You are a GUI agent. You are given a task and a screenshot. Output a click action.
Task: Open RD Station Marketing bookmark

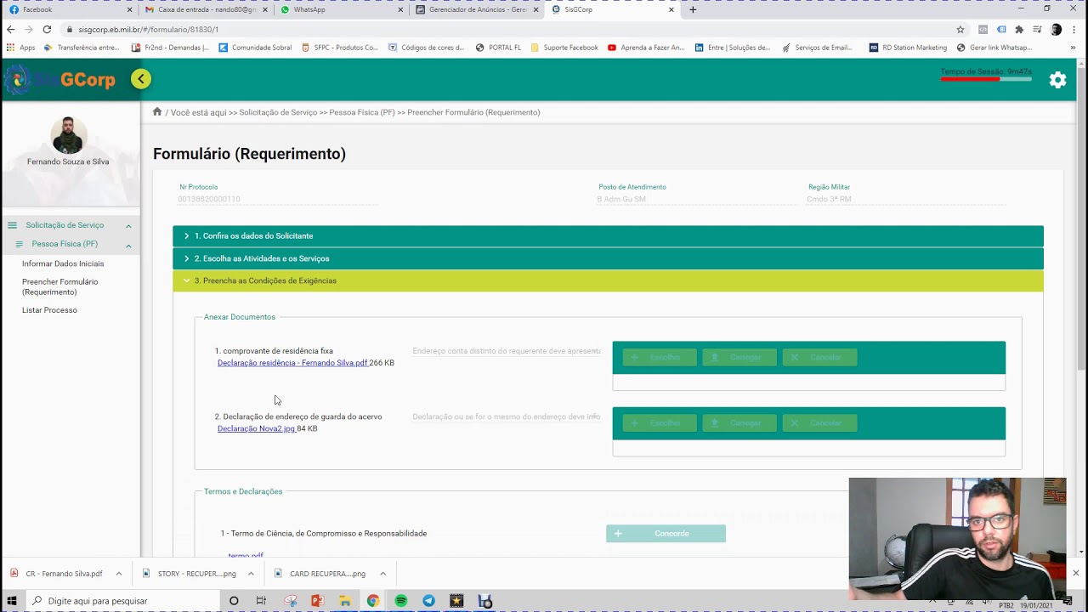[x=908, y=48]
